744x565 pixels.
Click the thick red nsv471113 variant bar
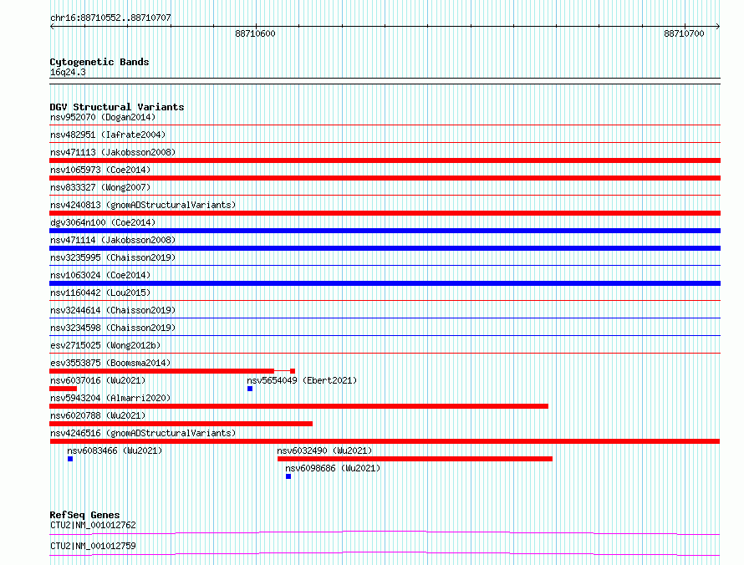(385, 160)
